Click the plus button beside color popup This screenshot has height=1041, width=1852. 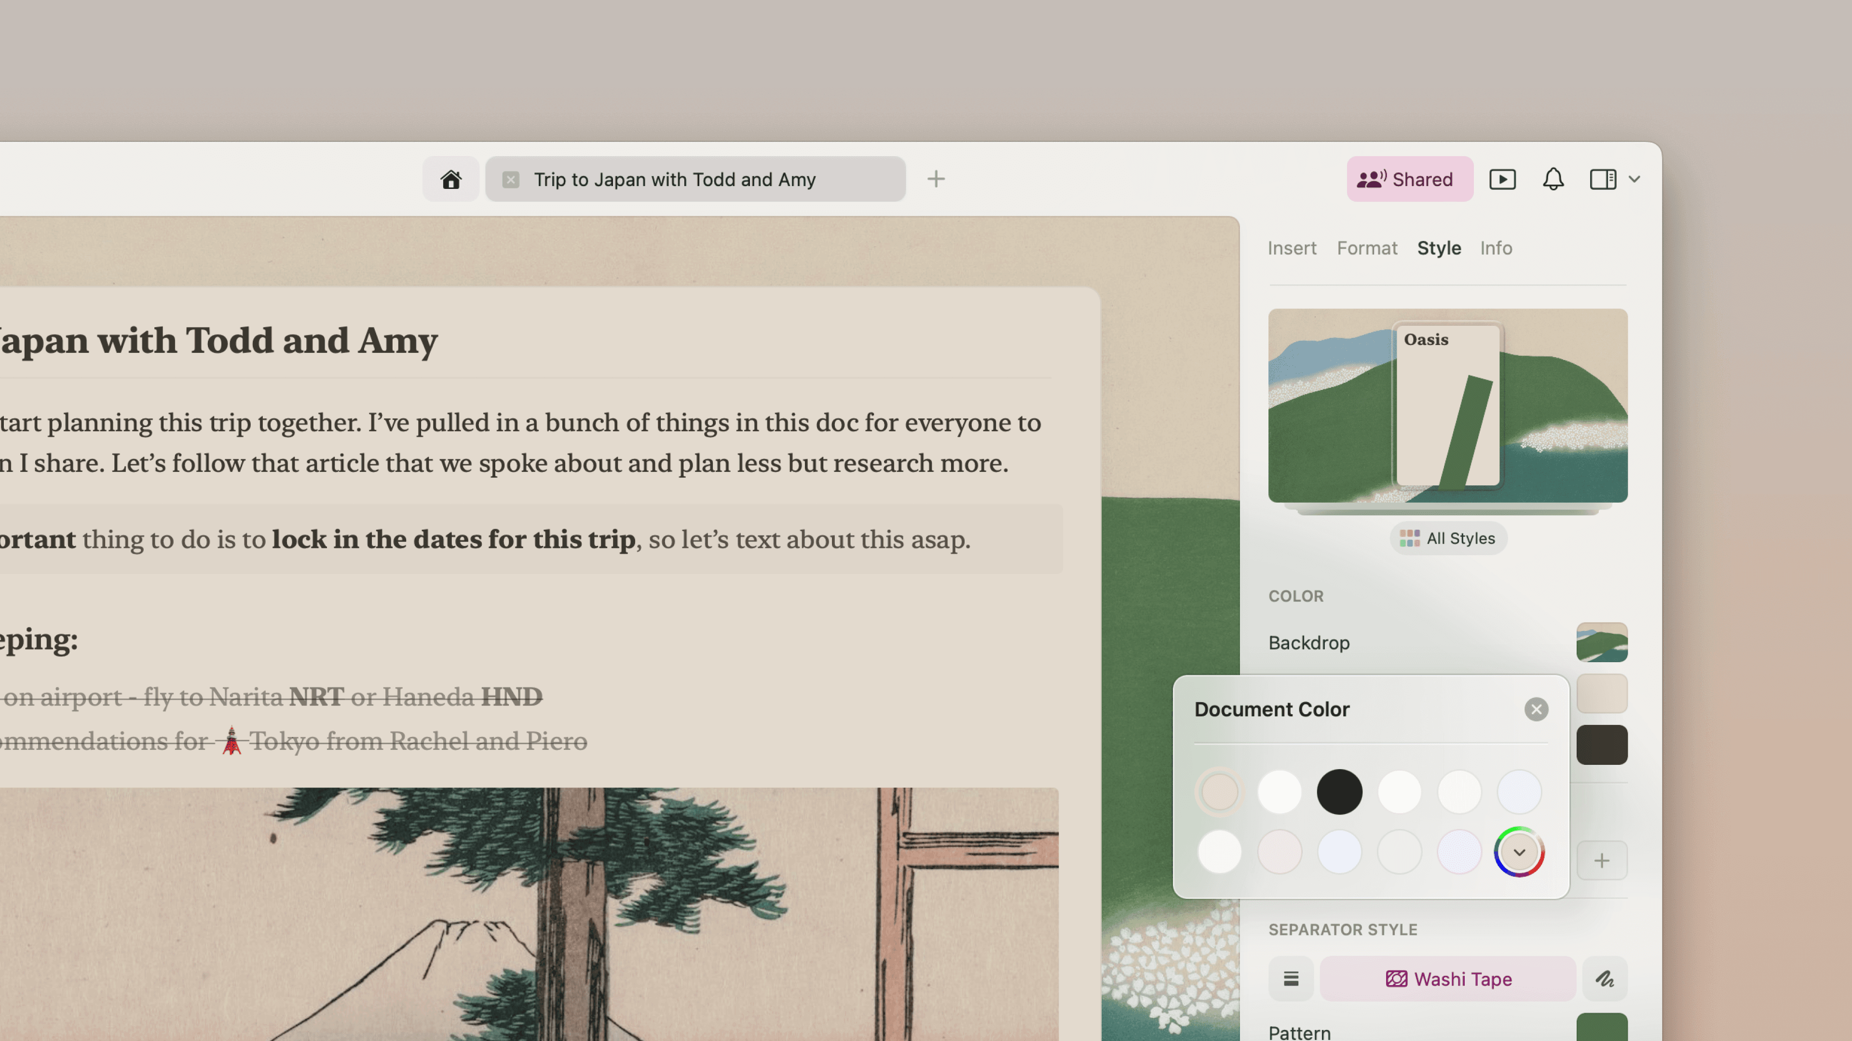pos(1601,860)
